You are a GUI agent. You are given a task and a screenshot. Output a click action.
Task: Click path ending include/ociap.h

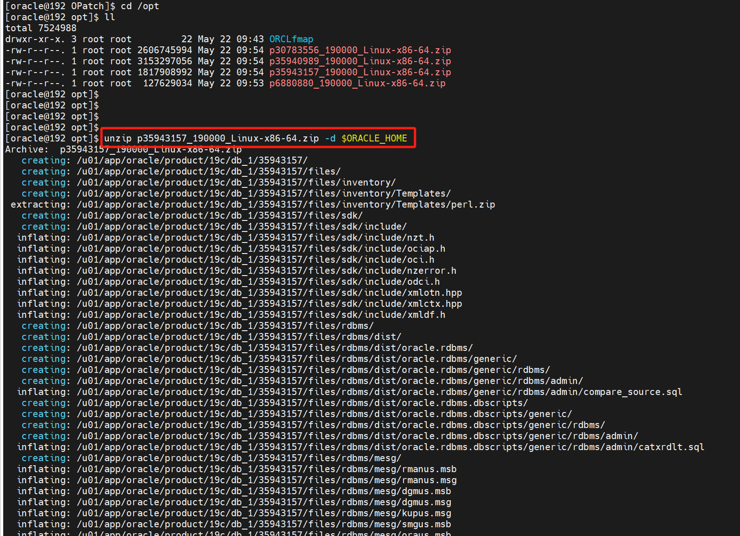261,248
